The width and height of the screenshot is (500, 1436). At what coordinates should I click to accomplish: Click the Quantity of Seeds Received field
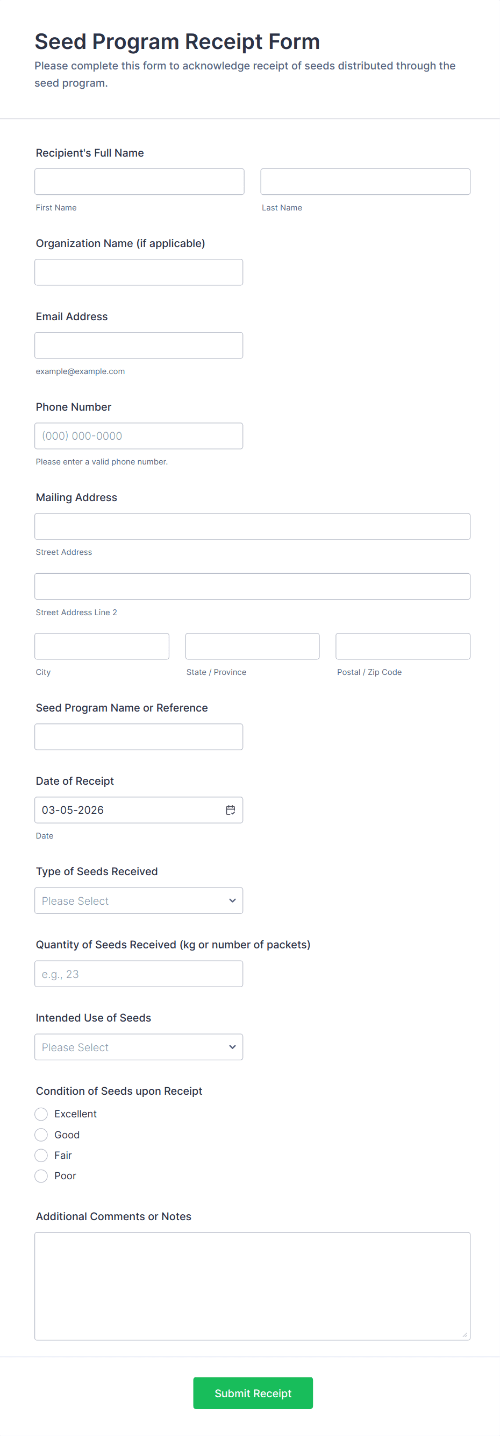click(x=139, y=974)
